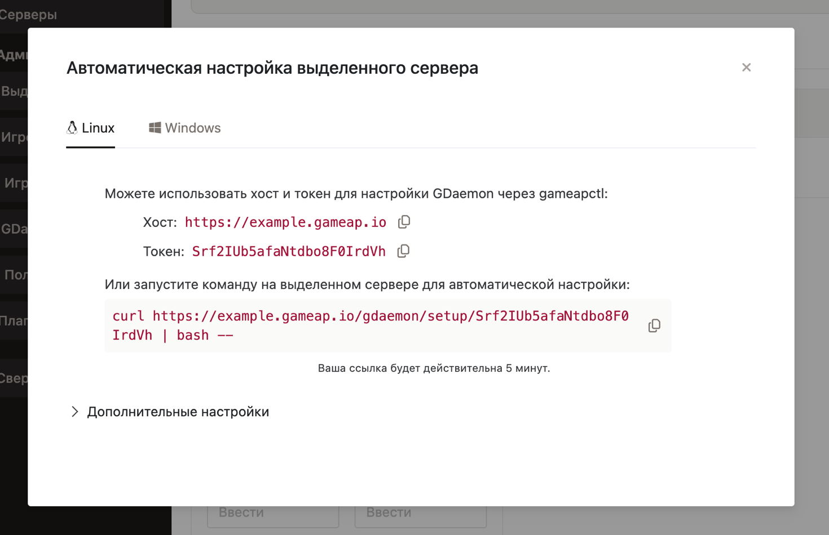This screenshot has width=829, height=535.
Task: Click the Автоматическая настройка выделенного сервера heading
Action: coord(272,68)
